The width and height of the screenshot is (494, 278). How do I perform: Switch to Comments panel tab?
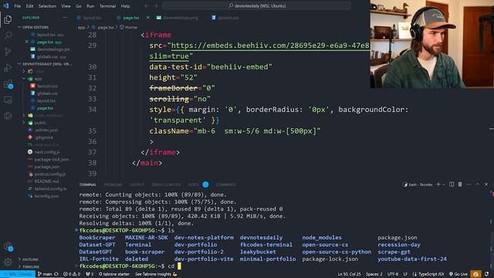(x=226, y=185)
